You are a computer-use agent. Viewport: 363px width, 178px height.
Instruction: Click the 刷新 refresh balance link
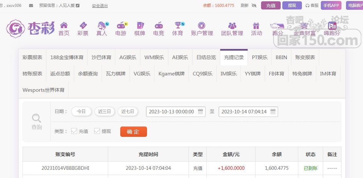pos(244,6)
